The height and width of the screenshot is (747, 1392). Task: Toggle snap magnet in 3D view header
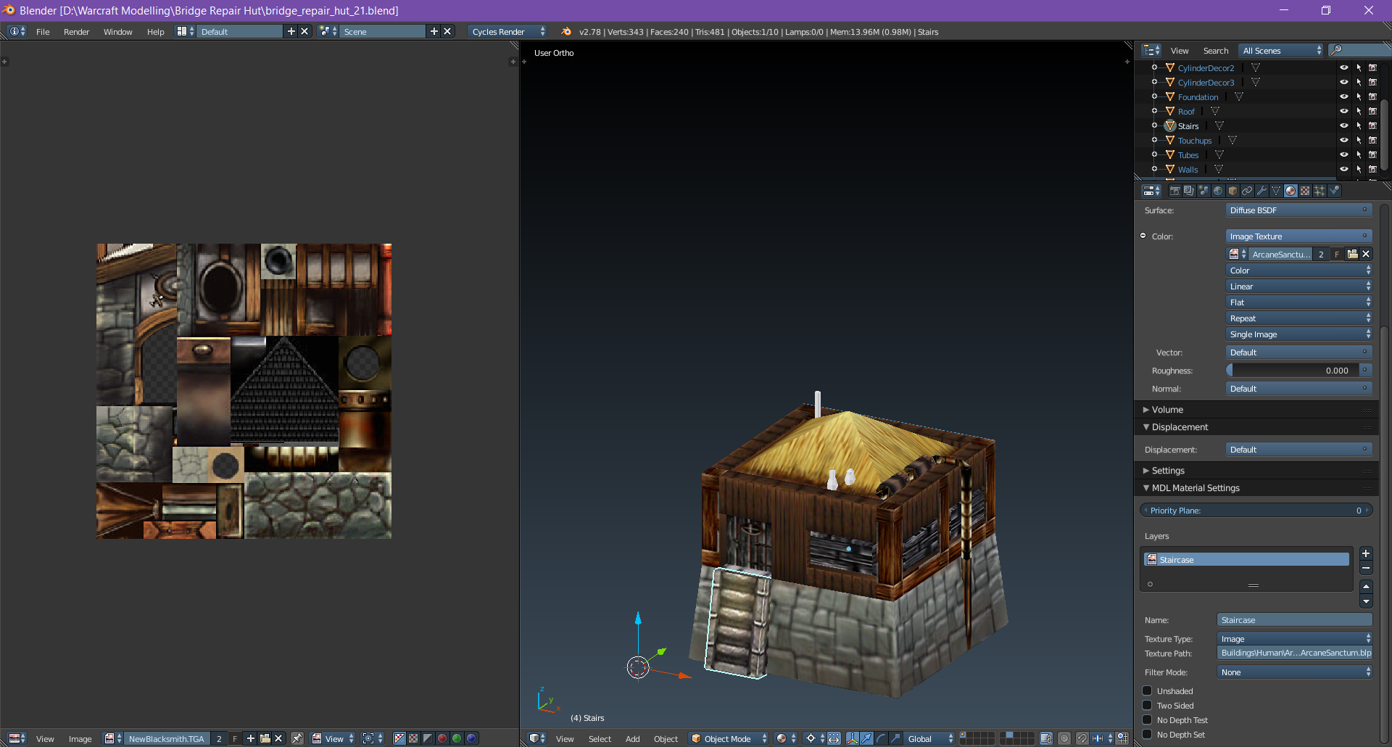pyautogui.click(x=1082, y=738)
